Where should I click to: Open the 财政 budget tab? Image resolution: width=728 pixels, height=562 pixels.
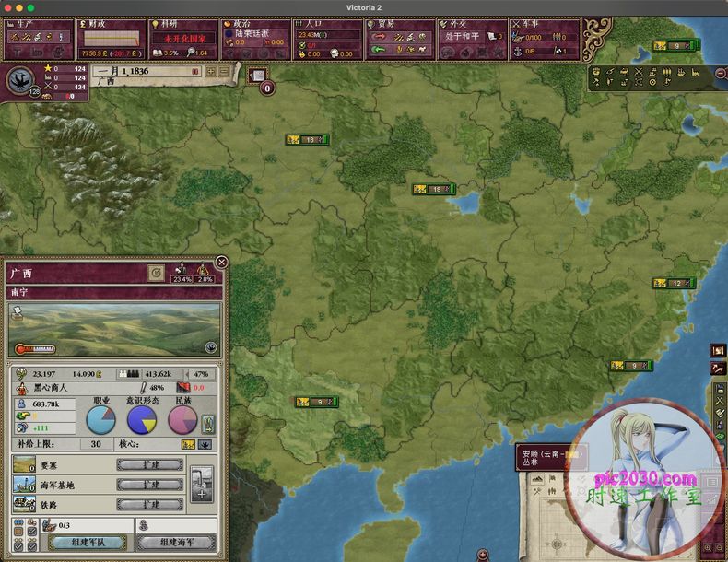(111, 39)
